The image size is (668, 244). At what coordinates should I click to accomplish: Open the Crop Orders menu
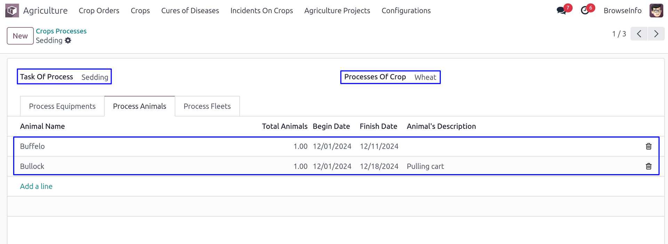pyautogui.click(x=99, y=10)
